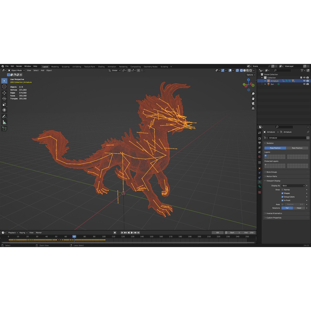Toggle Collection exclude checkbox in outliner
311x311 pixels.
click(x=301, y=77)
